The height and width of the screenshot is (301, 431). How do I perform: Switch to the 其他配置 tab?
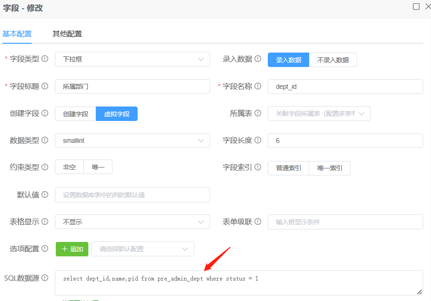[x=67, y=33]
